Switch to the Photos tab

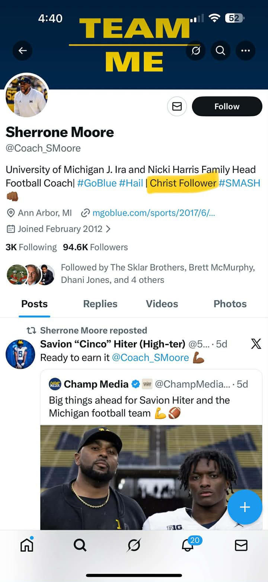coord(230,304)
